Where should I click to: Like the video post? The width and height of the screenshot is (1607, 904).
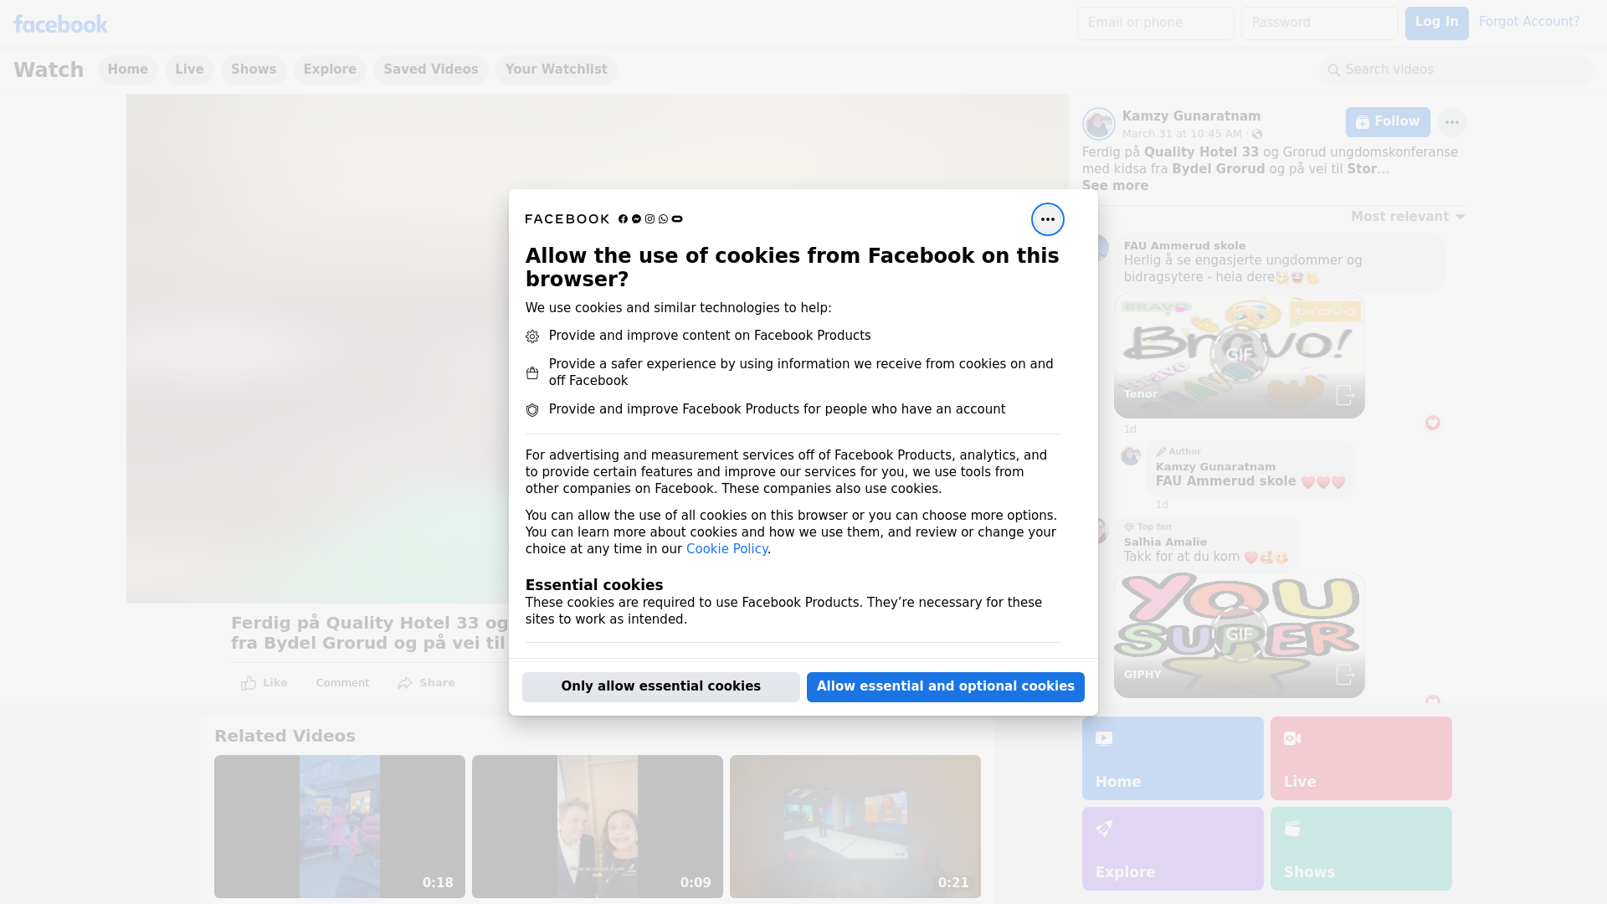264,683
